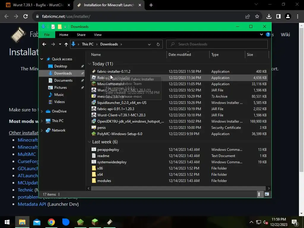Open the Wiki link on Fabric site
Viewport: 304px width, 228px height.
click(x=285, y=34)
